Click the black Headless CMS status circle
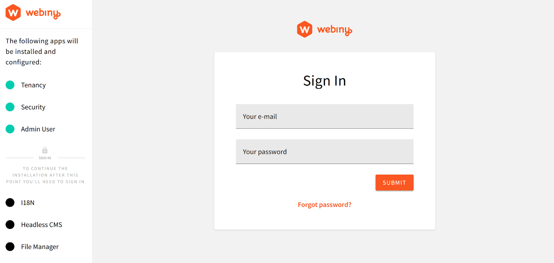554x263 pixels. (10, 225)
